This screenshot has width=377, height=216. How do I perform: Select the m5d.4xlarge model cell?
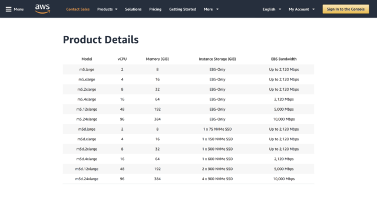[87, 159]
